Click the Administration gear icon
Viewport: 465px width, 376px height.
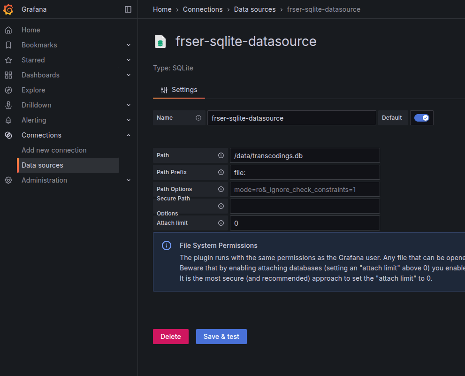(x=8, y=180)
